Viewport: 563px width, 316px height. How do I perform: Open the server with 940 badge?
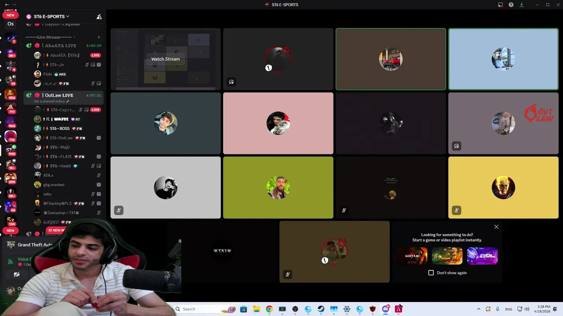[11, 151]
